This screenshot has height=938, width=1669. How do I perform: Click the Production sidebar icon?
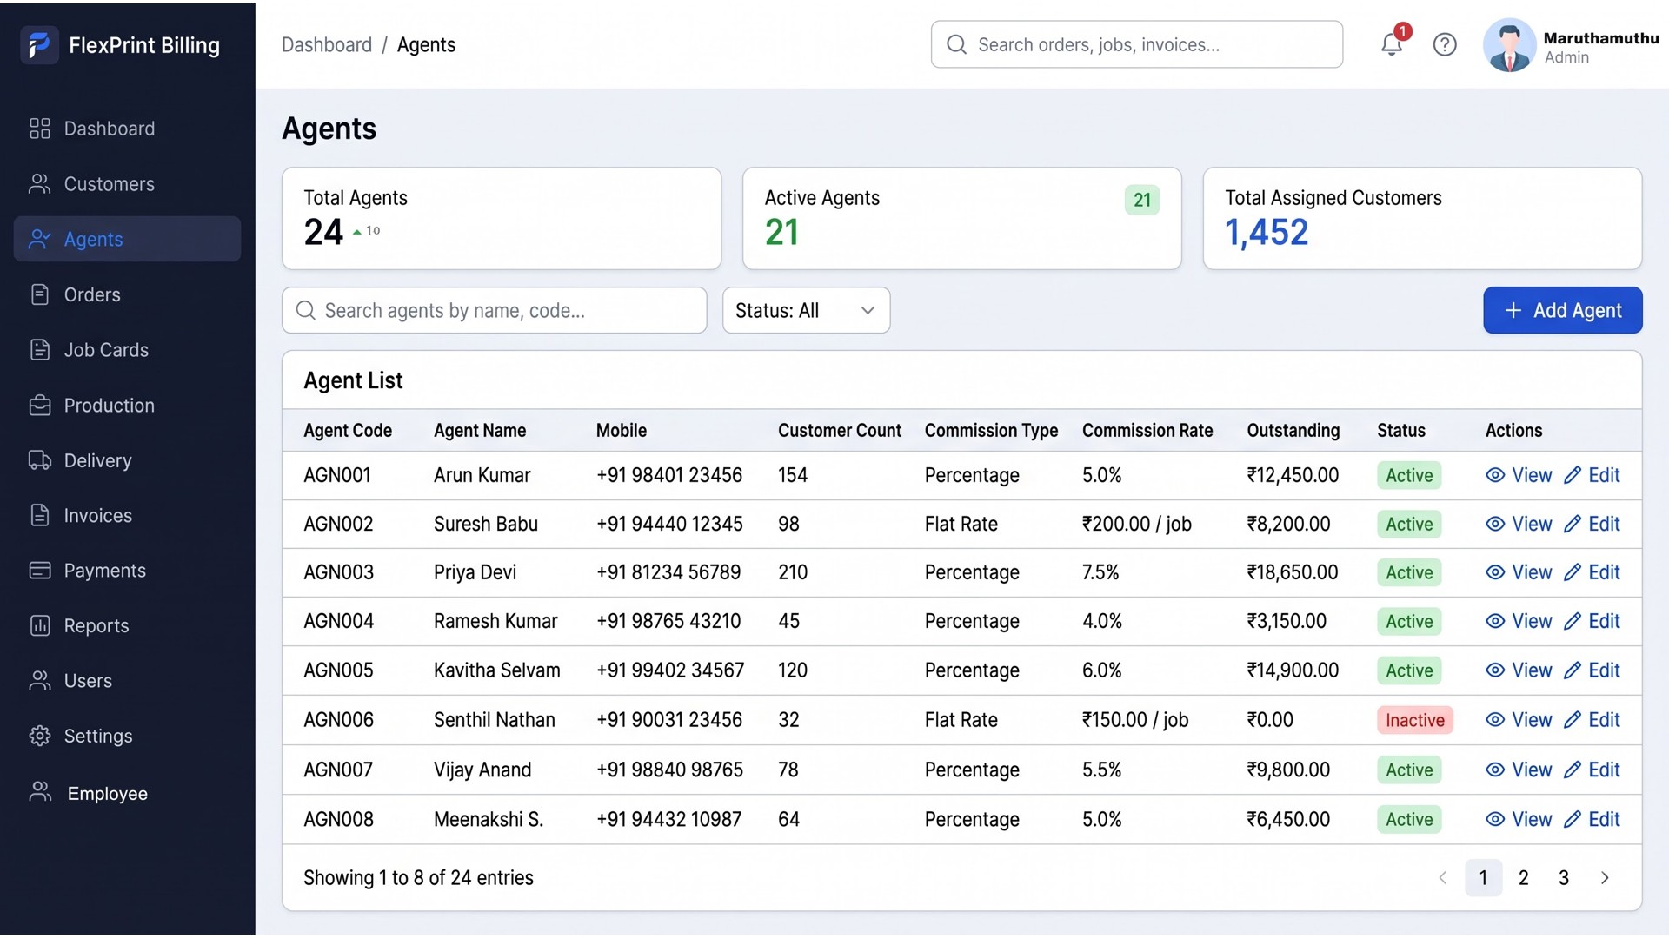(40, 406)
